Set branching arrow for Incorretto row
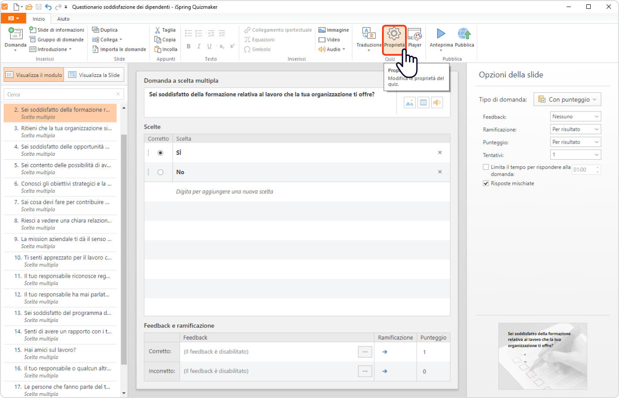The width and height of the screenshot is (619, 398). [385, 371]
